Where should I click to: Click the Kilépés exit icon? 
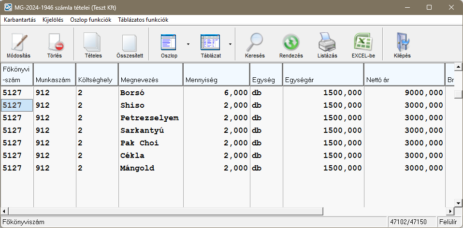tap(402, 43)
